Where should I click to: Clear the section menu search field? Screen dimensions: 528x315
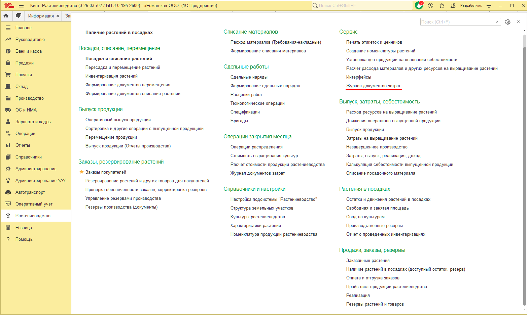(x=497, y=22)
